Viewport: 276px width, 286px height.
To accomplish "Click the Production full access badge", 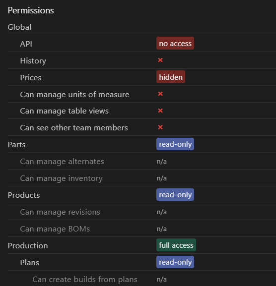I will click(176, 245).
